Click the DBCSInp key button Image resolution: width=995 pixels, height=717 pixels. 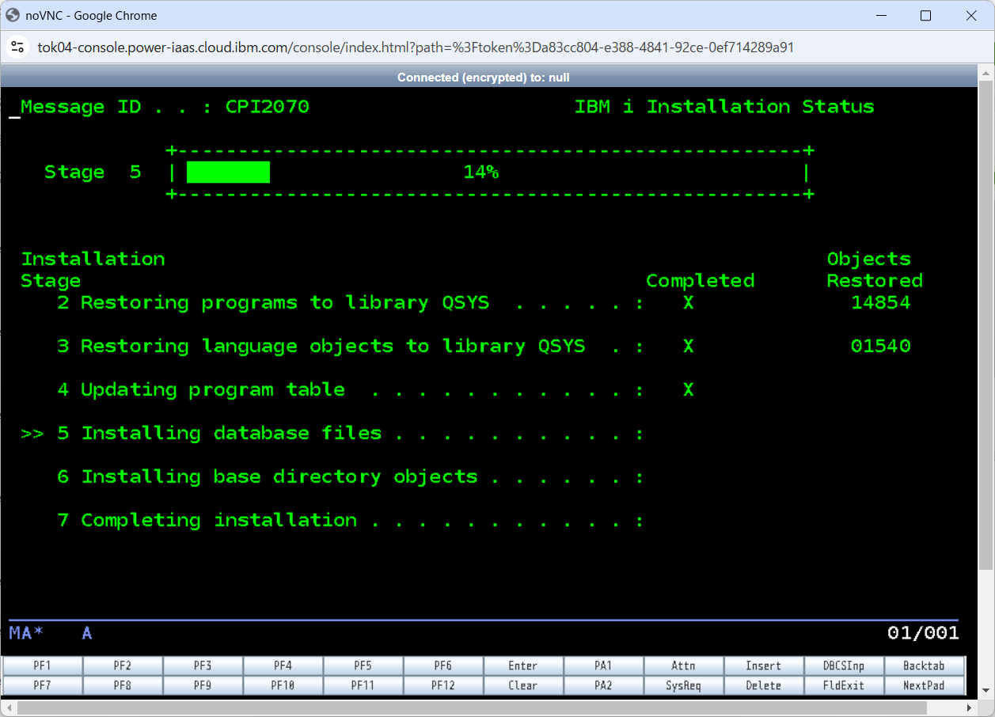(843, 666)
